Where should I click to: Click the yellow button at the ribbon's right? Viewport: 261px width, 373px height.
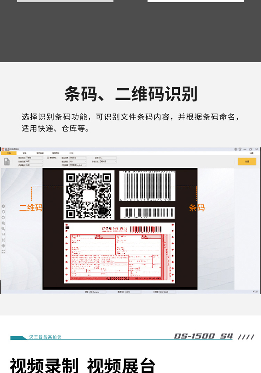coord(247,162)
